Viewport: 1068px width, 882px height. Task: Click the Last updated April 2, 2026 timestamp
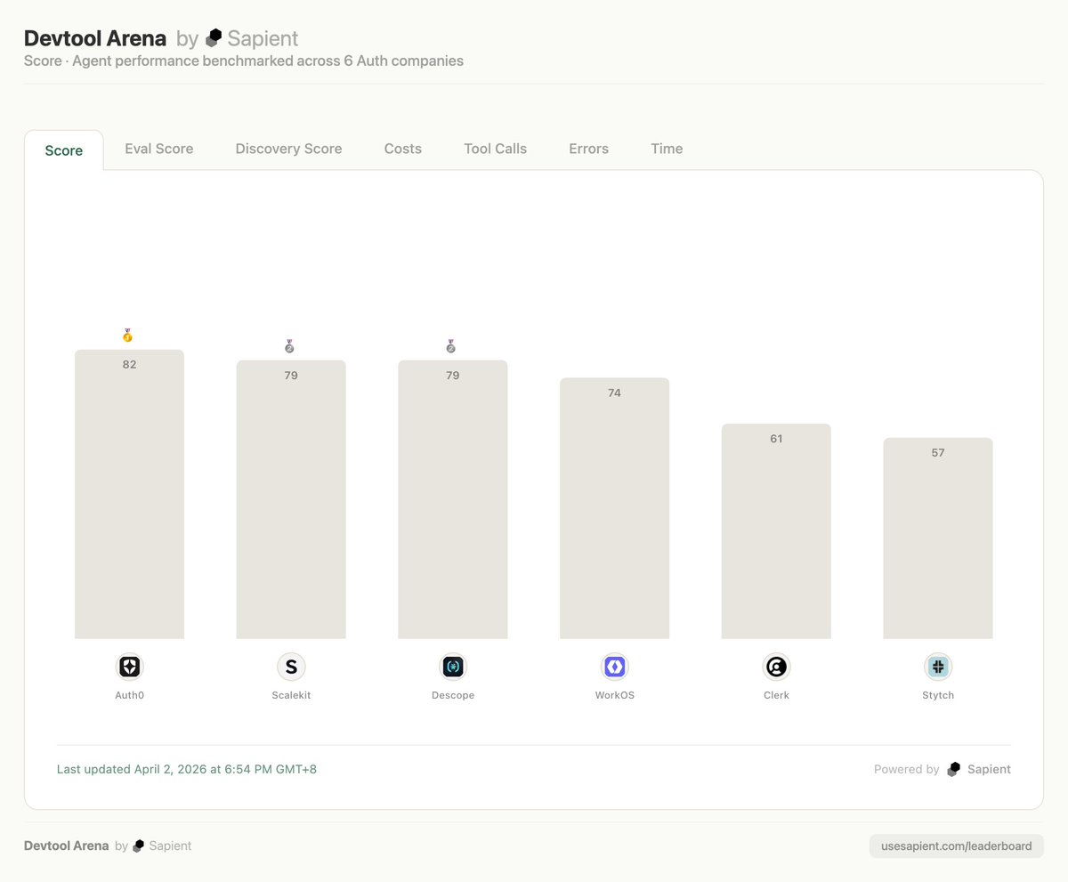tap(187, 769)
